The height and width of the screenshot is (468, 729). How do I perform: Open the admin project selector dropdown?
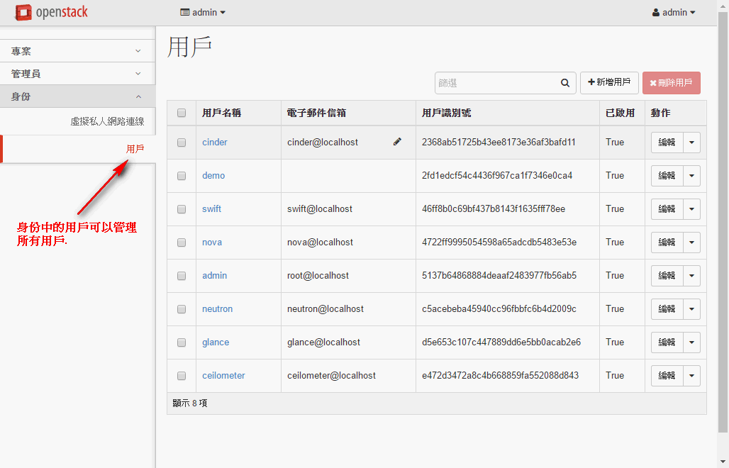203,13
